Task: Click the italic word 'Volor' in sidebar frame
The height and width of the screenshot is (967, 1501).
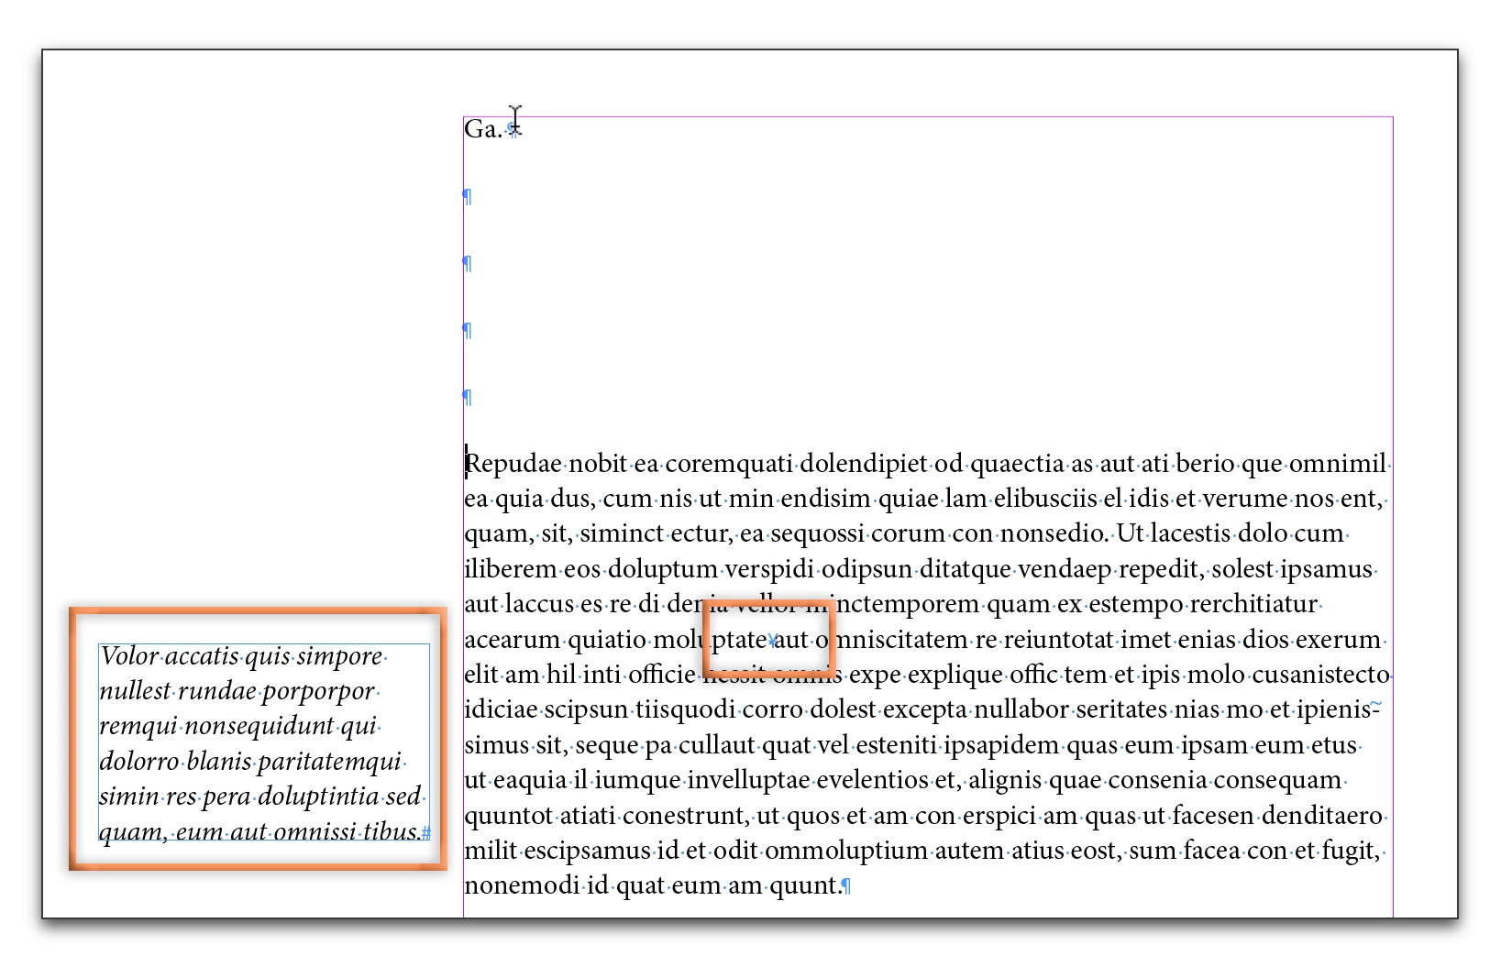Action: [129, 656]
